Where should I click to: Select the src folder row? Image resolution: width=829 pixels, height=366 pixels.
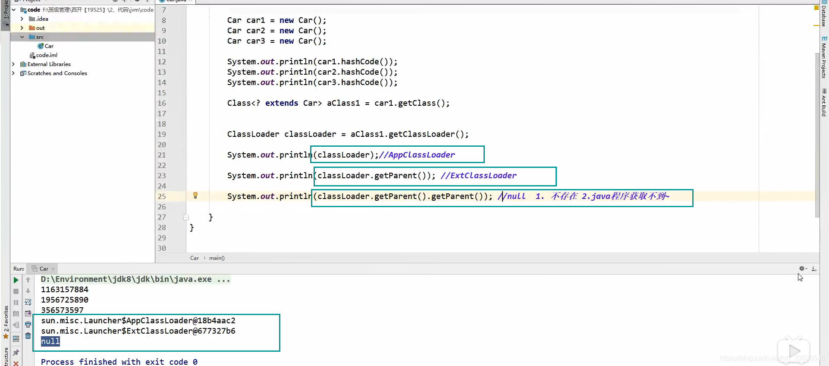[82, 37]
